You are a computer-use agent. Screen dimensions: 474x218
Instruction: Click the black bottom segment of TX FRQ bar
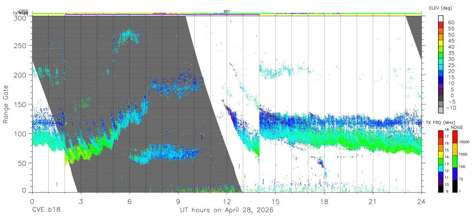pyautogui.click(x=441, y=189)
